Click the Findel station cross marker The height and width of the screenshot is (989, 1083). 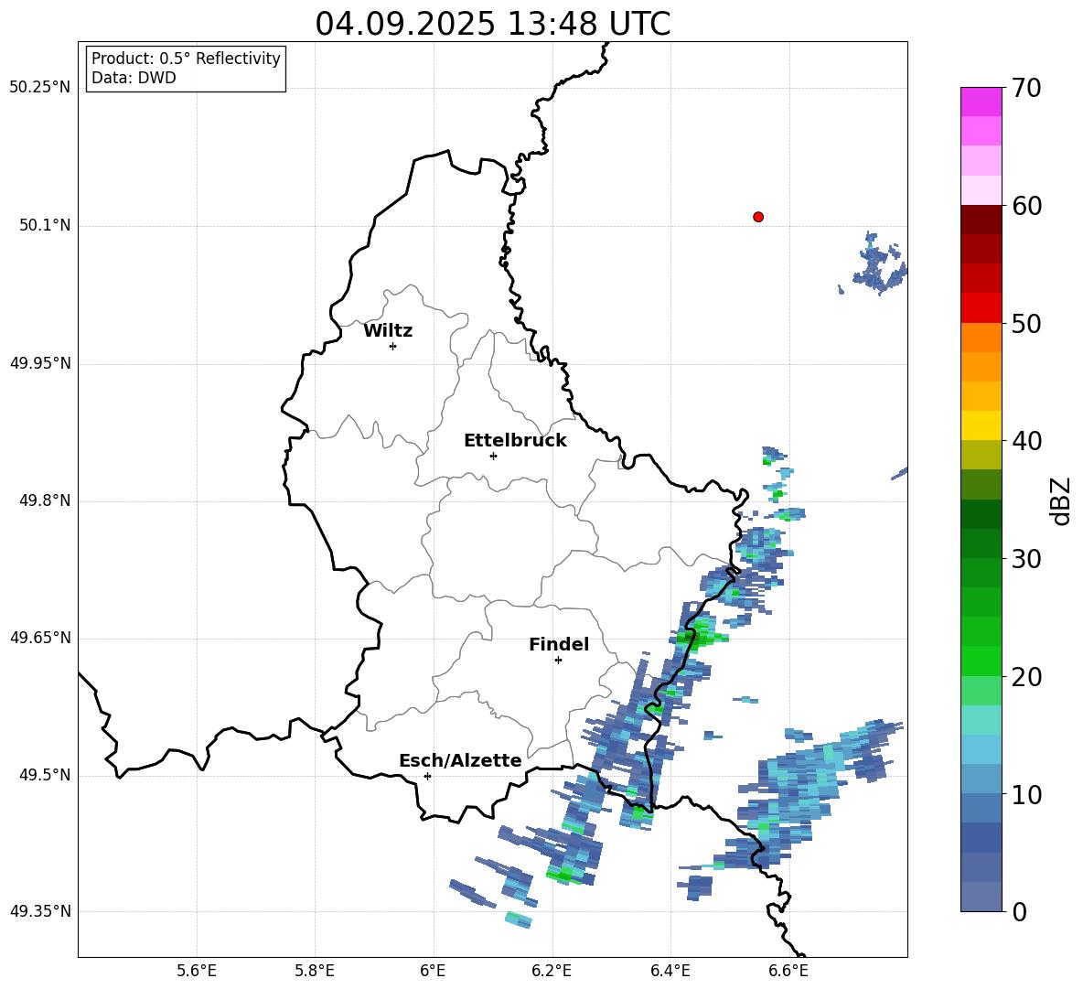[x=558, y=661]
